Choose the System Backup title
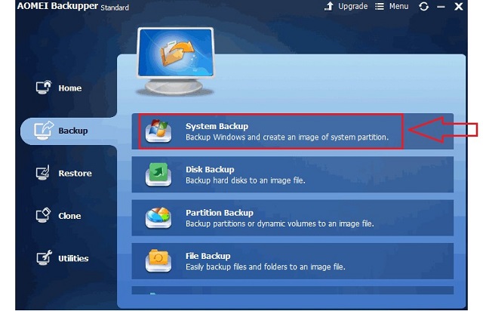 pos(217,126)
